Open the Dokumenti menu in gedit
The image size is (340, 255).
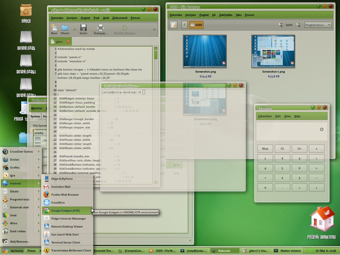click(120, 18)
